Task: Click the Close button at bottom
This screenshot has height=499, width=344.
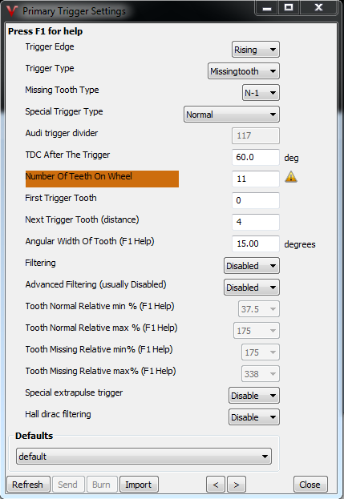Action: [x=310, y=485]
